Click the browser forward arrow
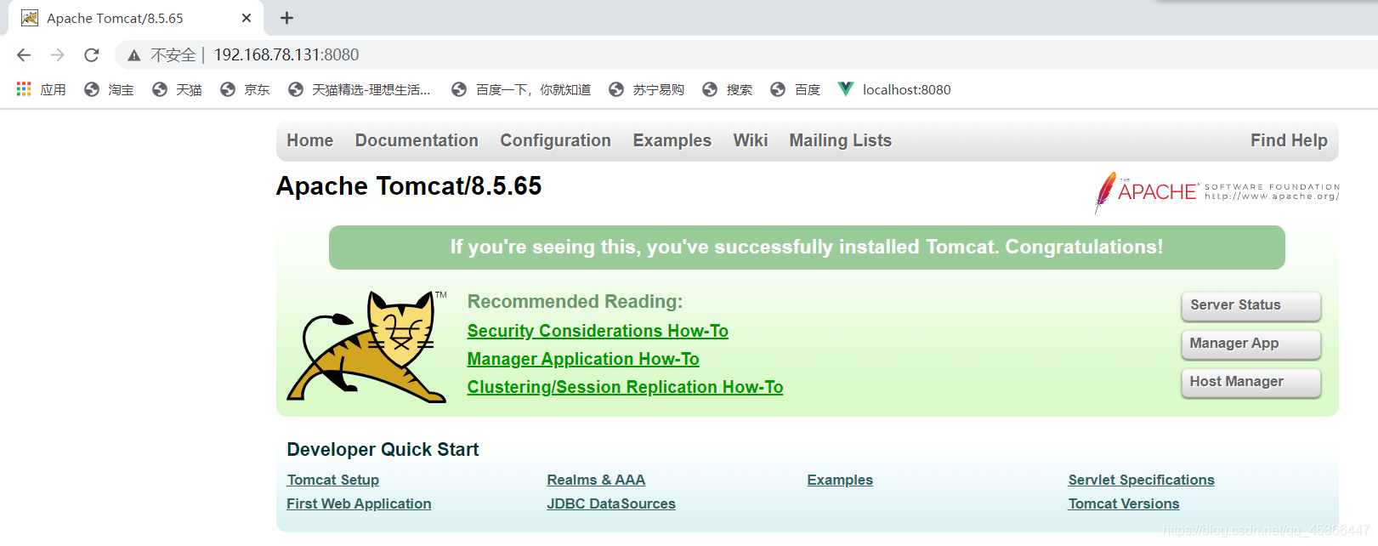 click(x=57, y=55)
